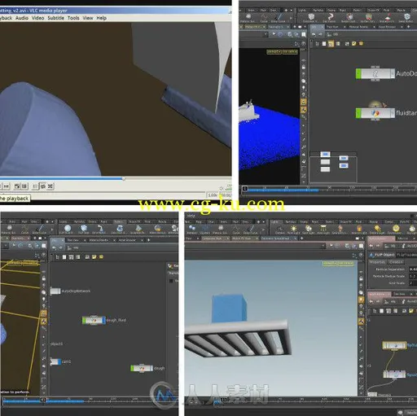This screenshot has width=417, height=416.
Task: Select the cam1 camera node
Action: (x=55, y=361)
